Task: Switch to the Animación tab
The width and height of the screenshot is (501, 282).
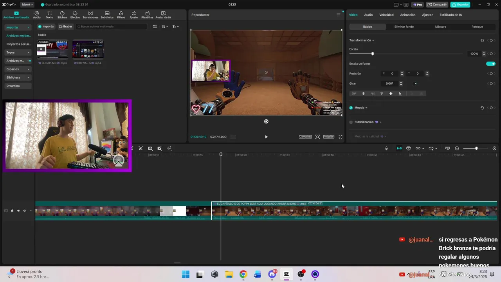Action: click(x=408, y=15)
